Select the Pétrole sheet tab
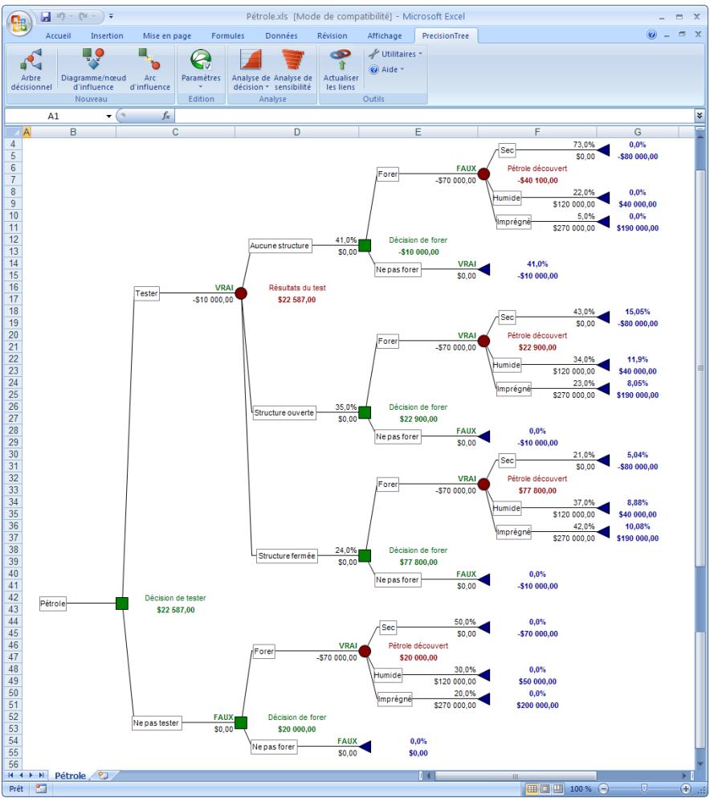 73,775
